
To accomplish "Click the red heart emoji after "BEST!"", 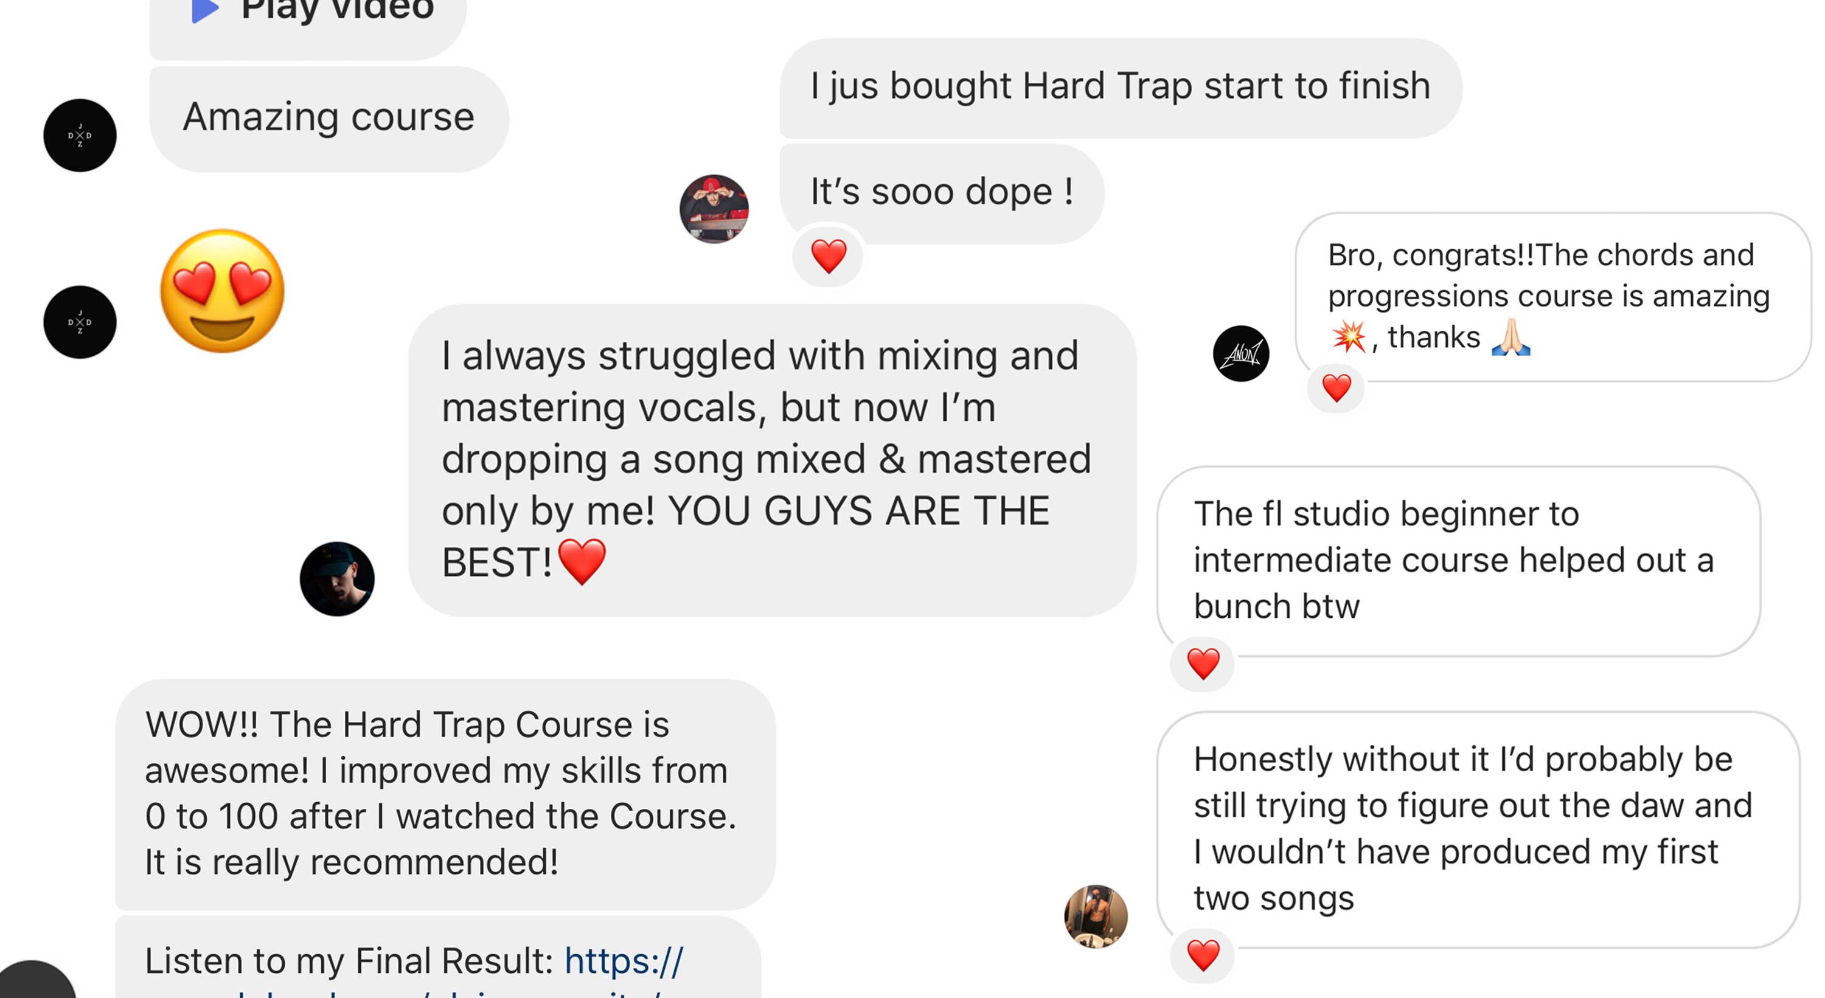I will tap(582, 561).
